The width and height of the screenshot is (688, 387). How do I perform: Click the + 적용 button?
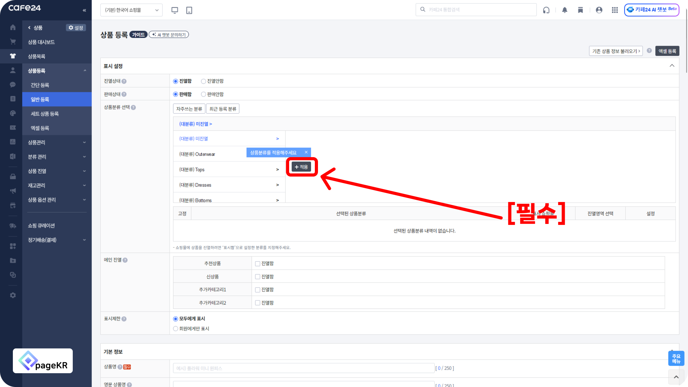coord(301,167)
